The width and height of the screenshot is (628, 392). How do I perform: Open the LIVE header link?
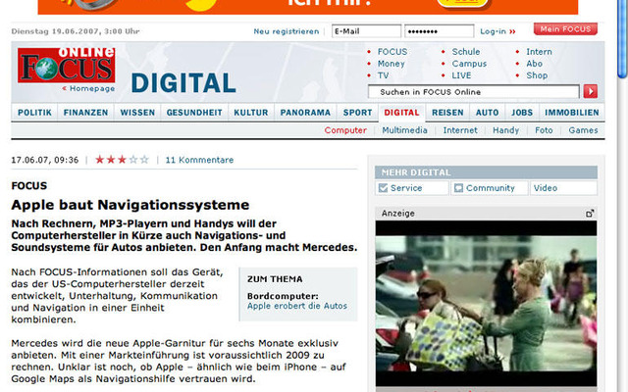pyautogui.click(x=461, y=75)
